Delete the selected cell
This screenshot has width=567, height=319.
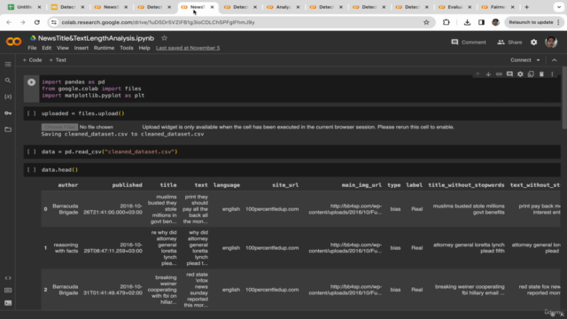(541, 74)
